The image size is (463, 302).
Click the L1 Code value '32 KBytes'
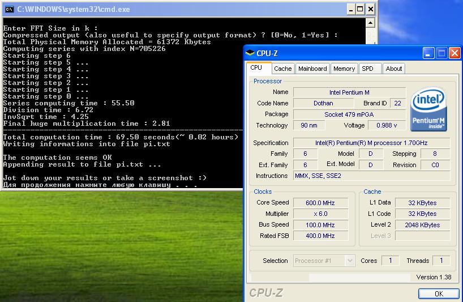pos(423,214)
